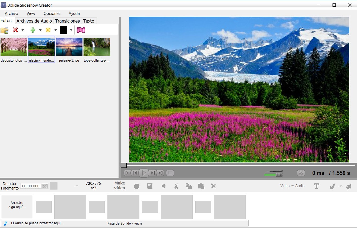Toggle the full screen preview icon
This screenshot has width=357, height=228.
(301, 173)
